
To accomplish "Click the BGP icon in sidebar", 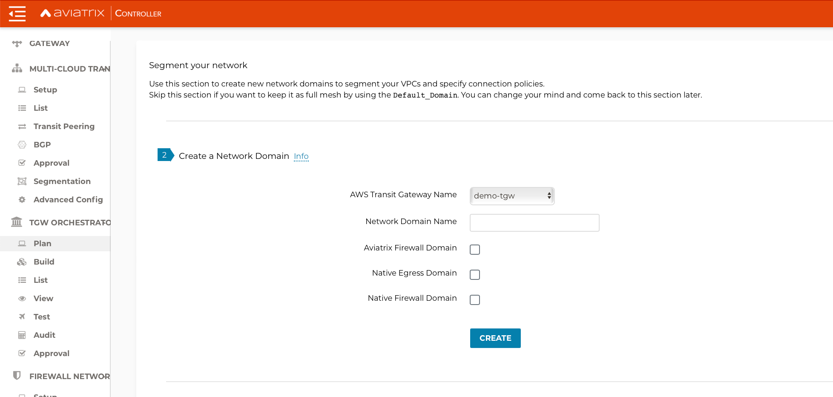I will click(x=22, y=145).
